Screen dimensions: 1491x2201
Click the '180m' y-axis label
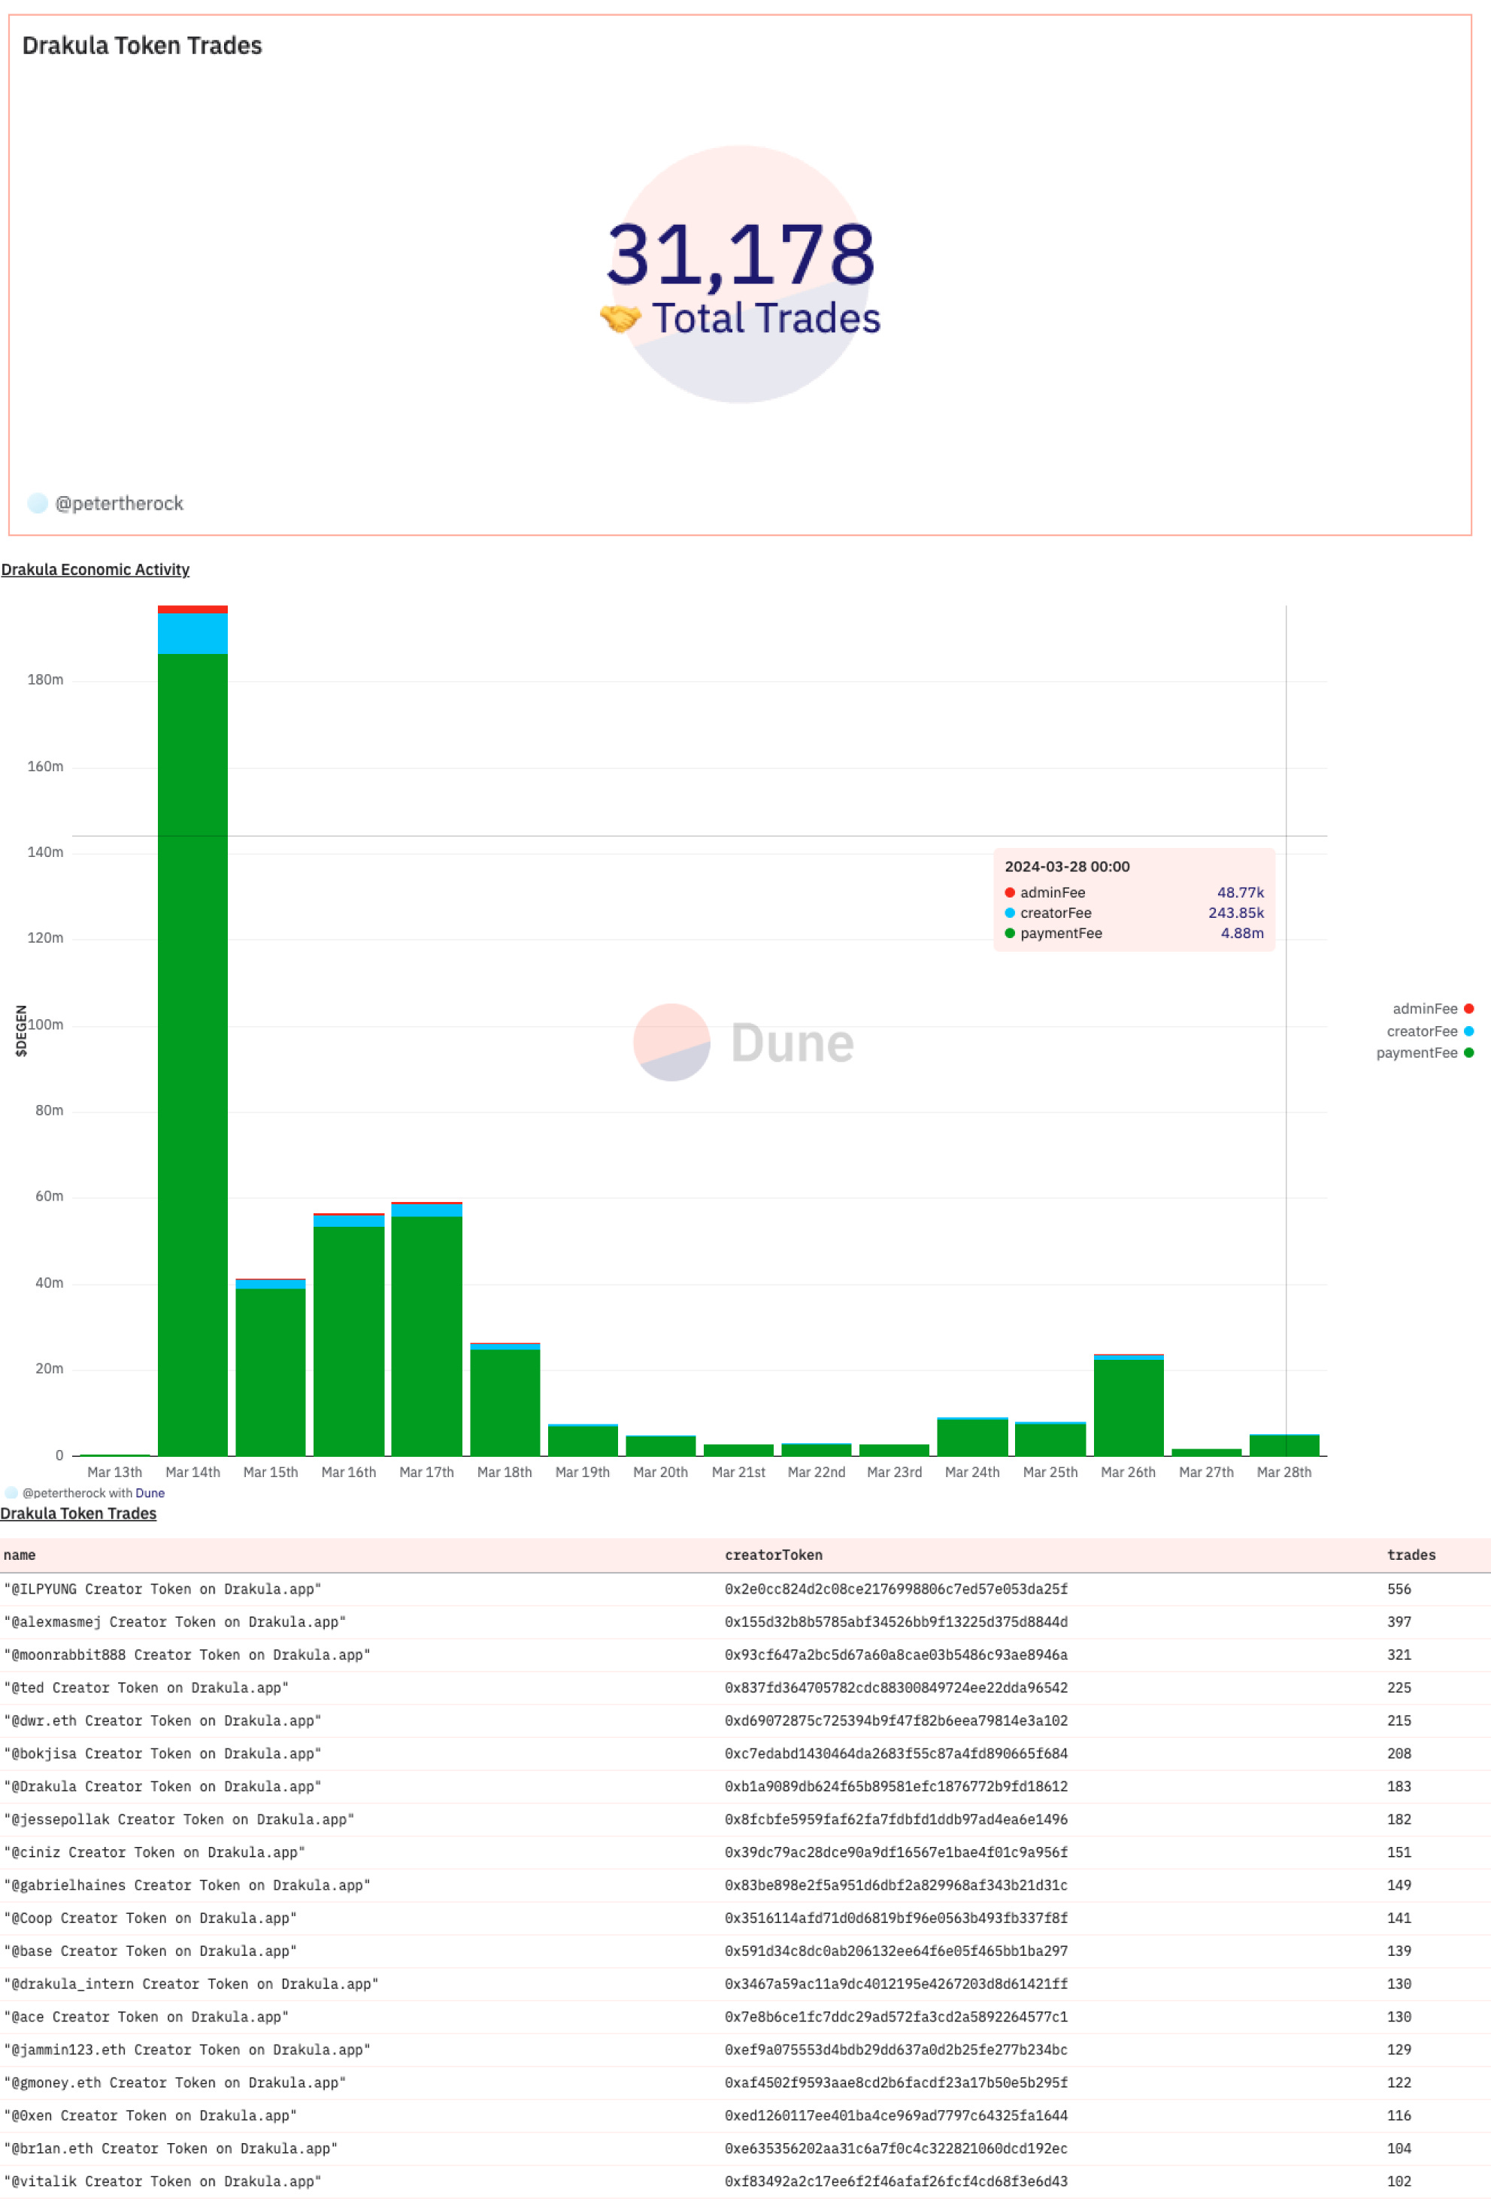click(44, 680)
